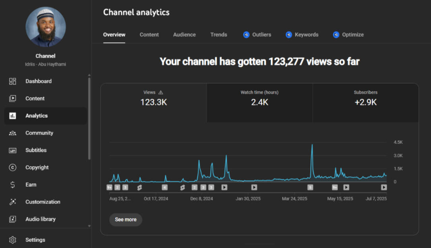Screen dimensions: 431x248
Task: Click the See more button
Action: click(126, 219)
